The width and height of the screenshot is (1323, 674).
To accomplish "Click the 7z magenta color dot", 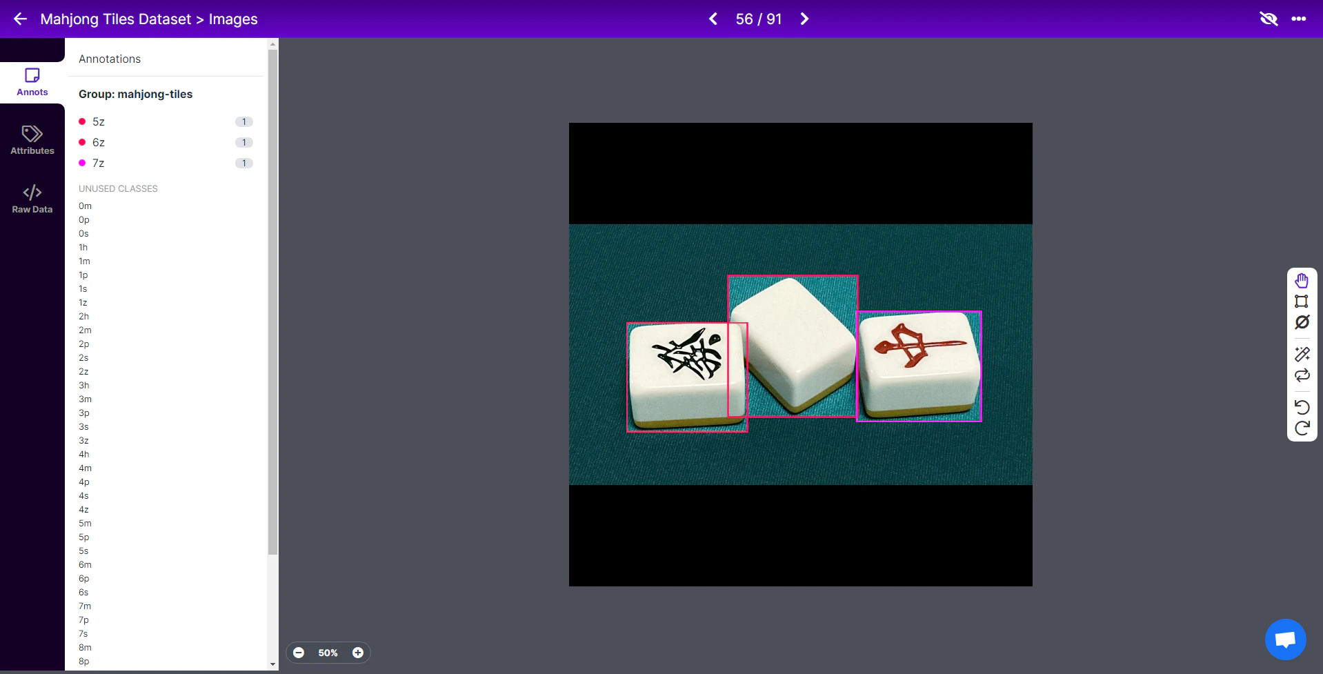I will pyautogui.click(x=82, y=163).
